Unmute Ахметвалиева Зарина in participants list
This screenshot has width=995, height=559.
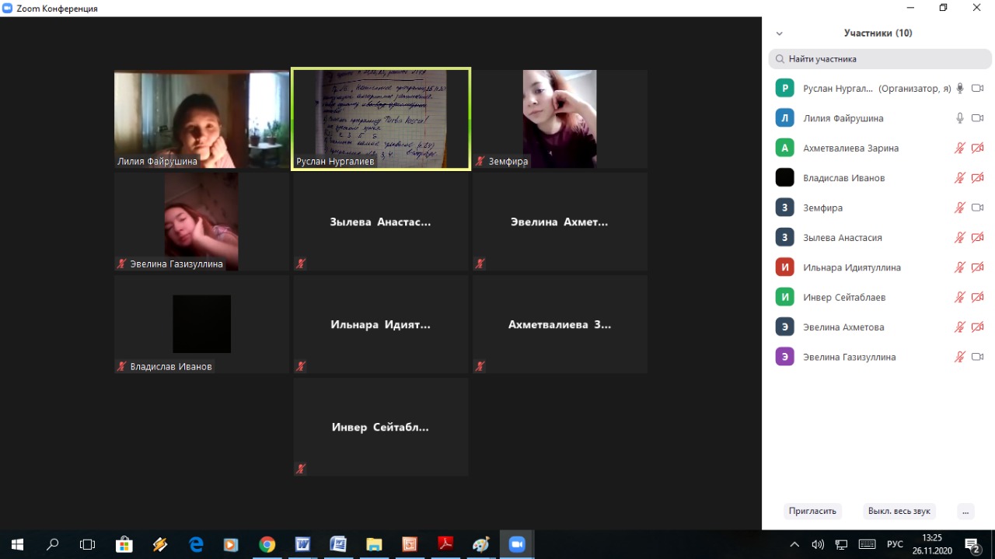click(x=960, y=148)
